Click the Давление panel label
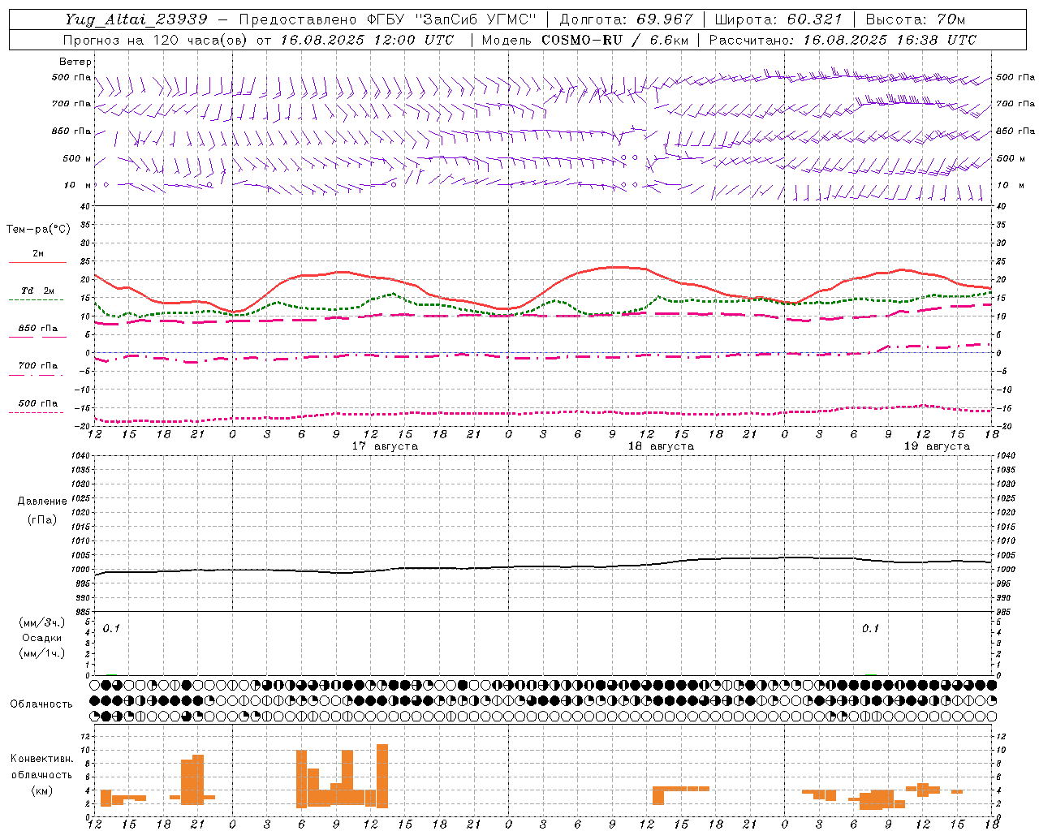Viewport: 1039px width, 831px height. (42, 502)
